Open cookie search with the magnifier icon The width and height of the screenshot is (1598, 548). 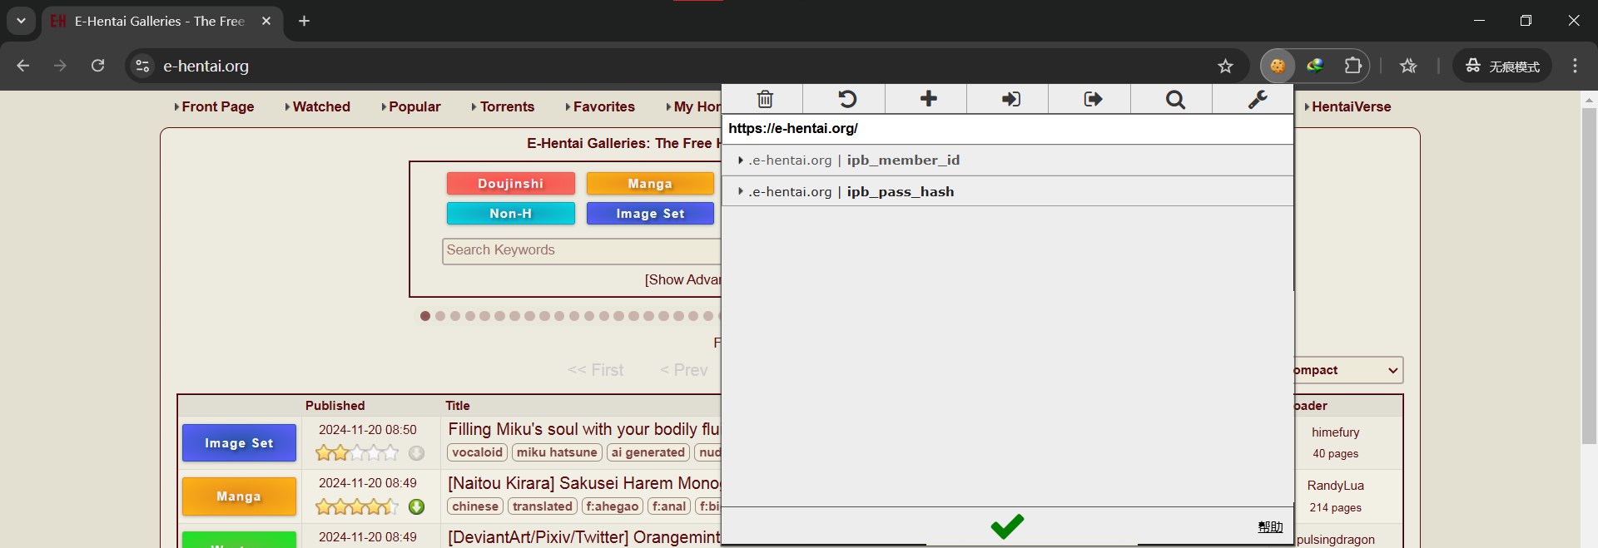pos(1174,99)
